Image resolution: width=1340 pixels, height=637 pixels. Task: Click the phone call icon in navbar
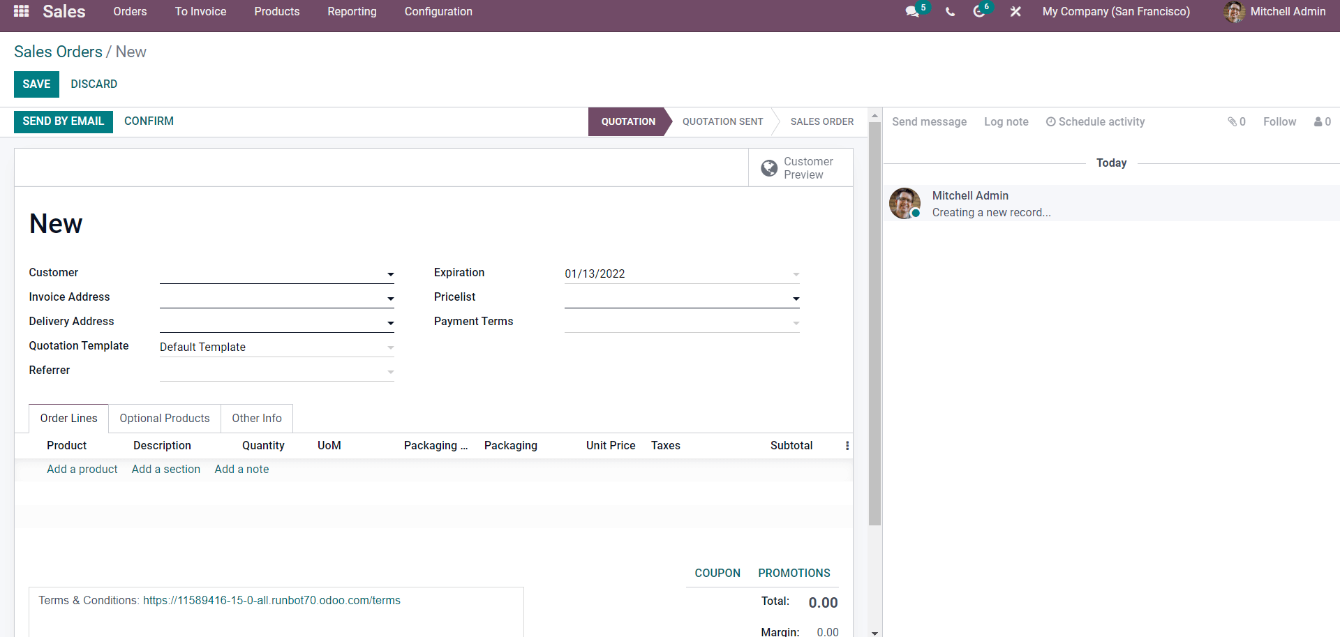coord(950,12)
